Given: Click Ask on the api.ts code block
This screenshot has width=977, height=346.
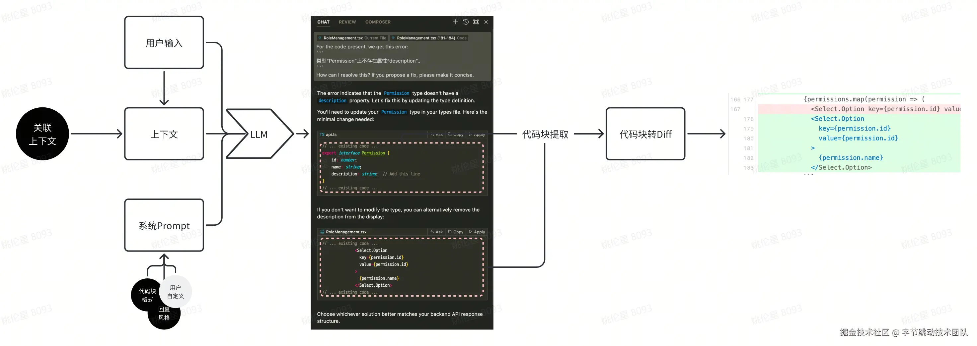Looking at the screenshot, I should pyautogui.click(x=436, y=134).
